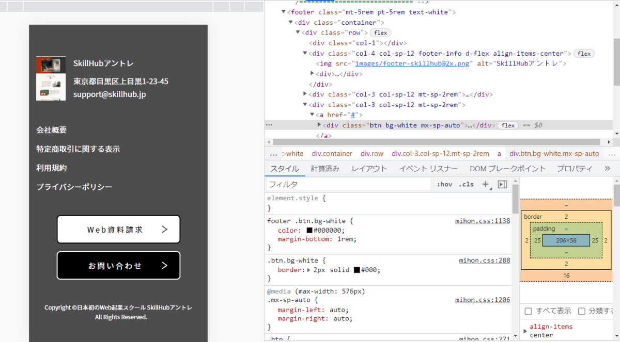Expand the align-items computed property
Viewport: 620px width, 342px height.
click(525, 331)
